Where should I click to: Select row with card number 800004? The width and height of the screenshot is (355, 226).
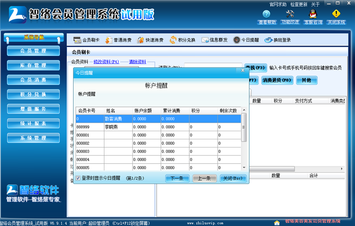pyautogui.click(x=158, y=160)
